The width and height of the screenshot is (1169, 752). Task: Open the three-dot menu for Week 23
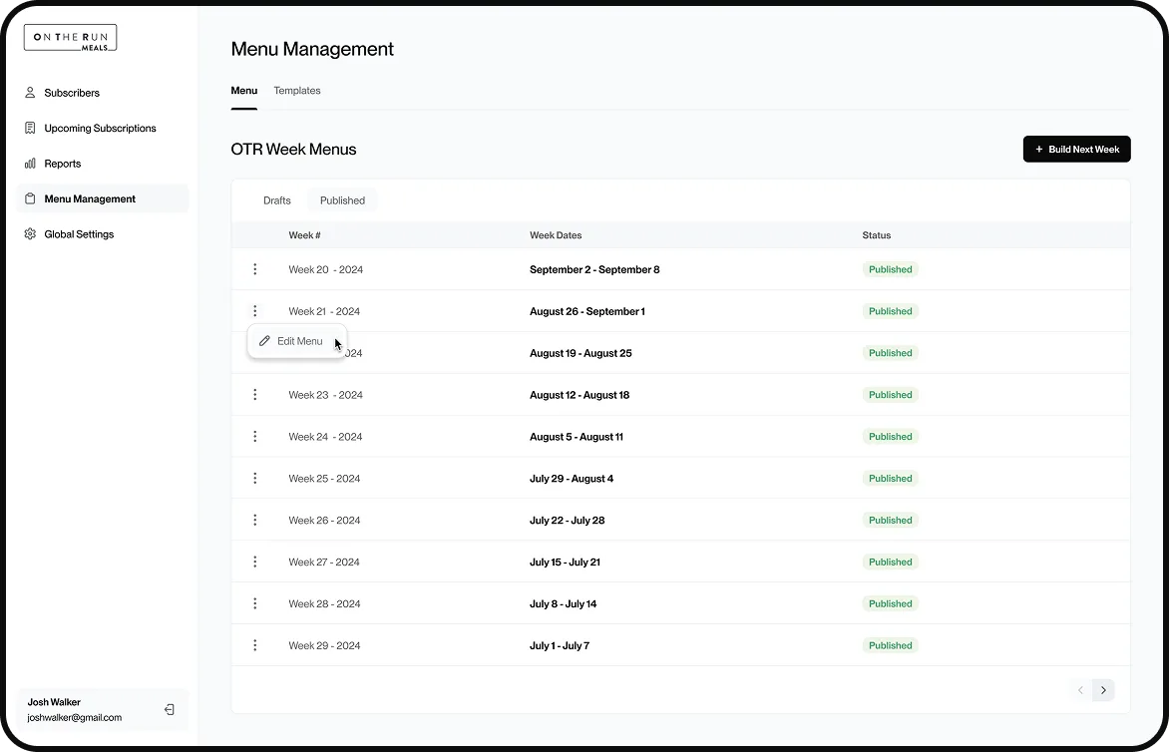255,394
